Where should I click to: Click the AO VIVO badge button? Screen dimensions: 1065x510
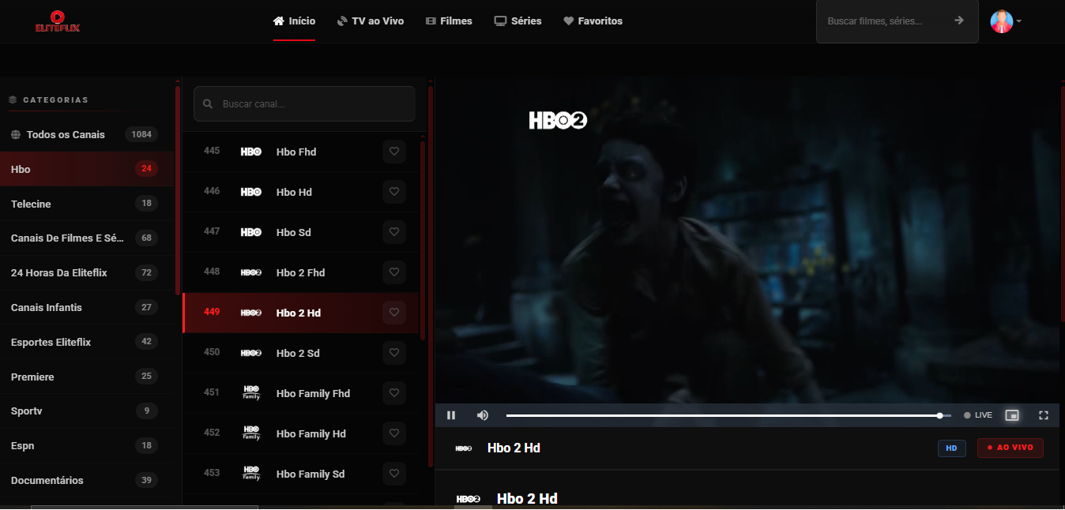click(1010, 448)
